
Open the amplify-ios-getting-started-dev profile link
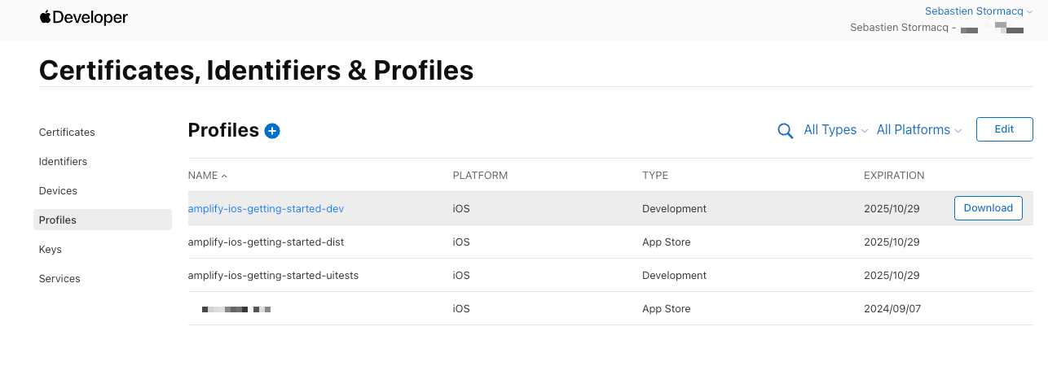click(266, 209)
